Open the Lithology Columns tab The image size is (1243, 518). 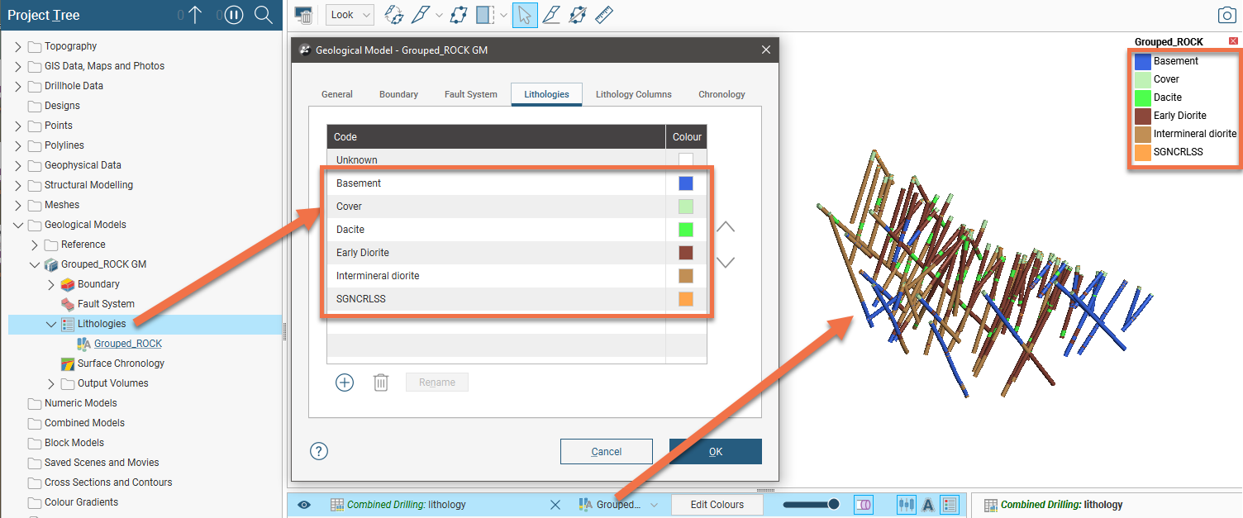point(634,94)
